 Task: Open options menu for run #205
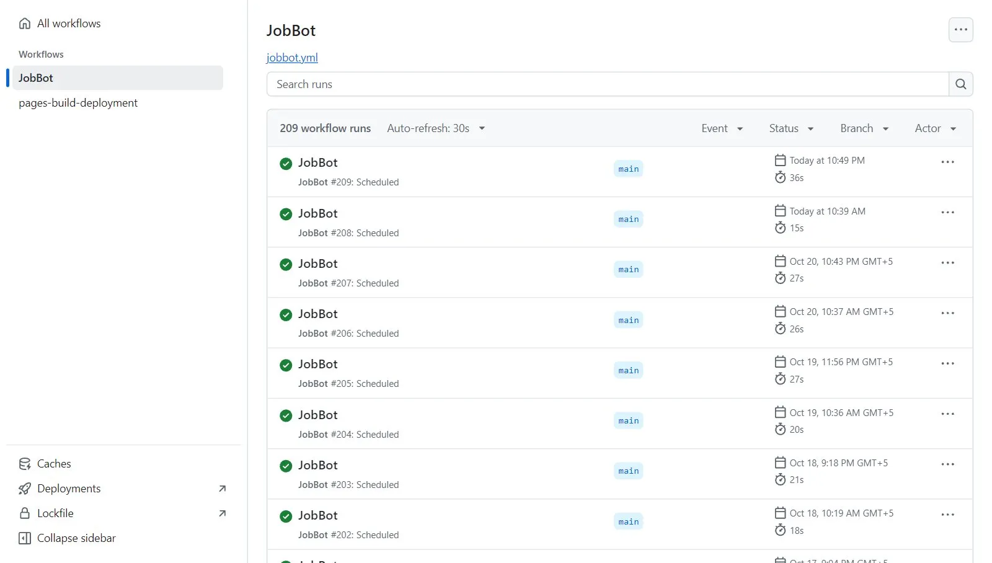point(947,363)
